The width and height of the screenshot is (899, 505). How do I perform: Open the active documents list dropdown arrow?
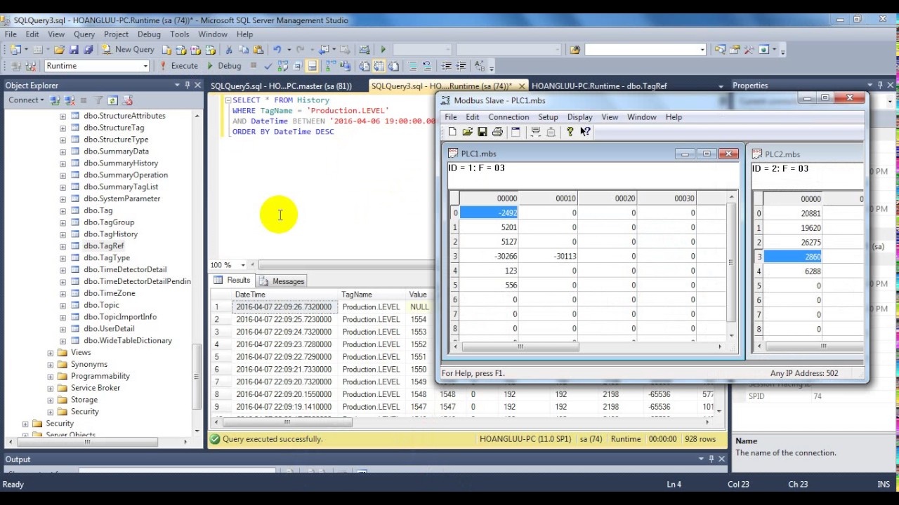pyautogui.click(x=721, y=86)
